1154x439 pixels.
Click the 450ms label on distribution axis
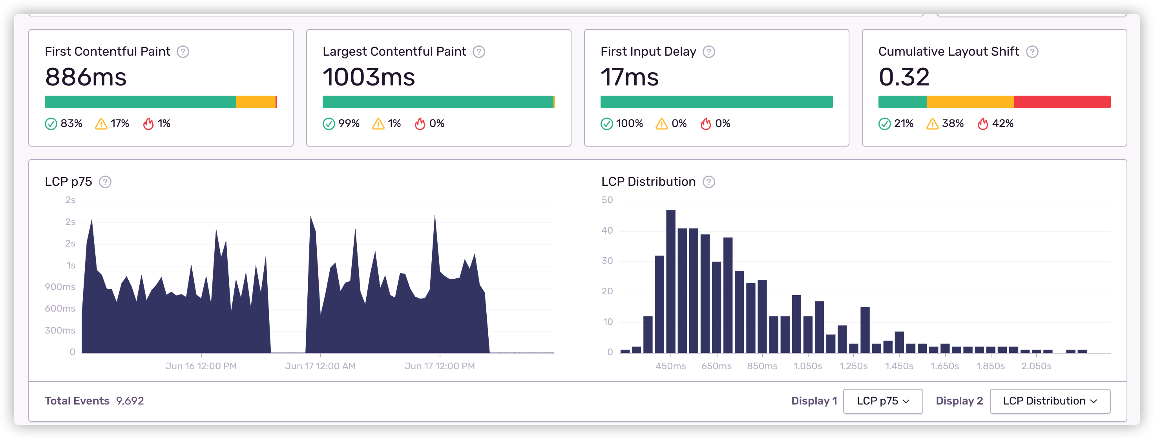coord(671,366)
